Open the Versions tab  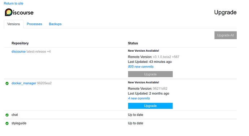click(x=13, y=24)
